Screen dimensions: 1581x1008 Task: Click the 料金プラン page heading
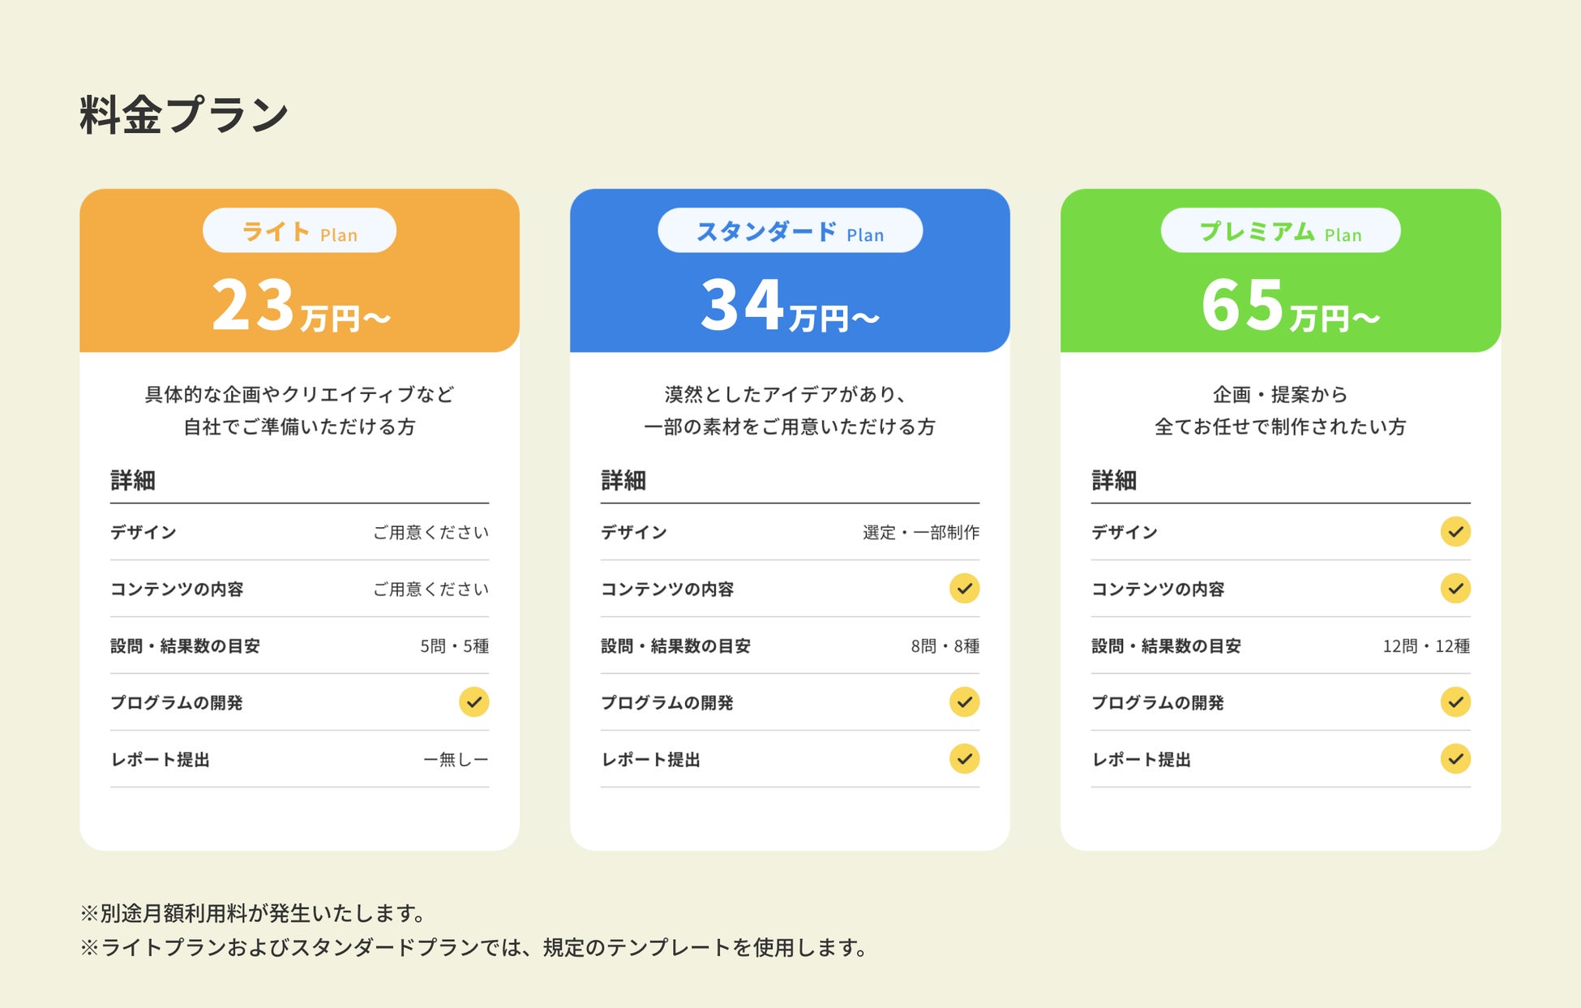tap(184, 114)
